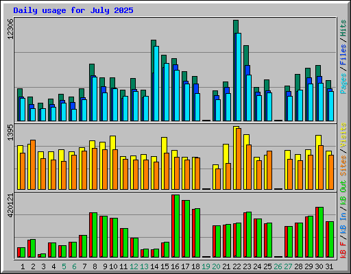Image resolution: width=351 pixels, height=274 pixels.
Task: Click day number 18 on the x-axis
Action: coord(195,266)
